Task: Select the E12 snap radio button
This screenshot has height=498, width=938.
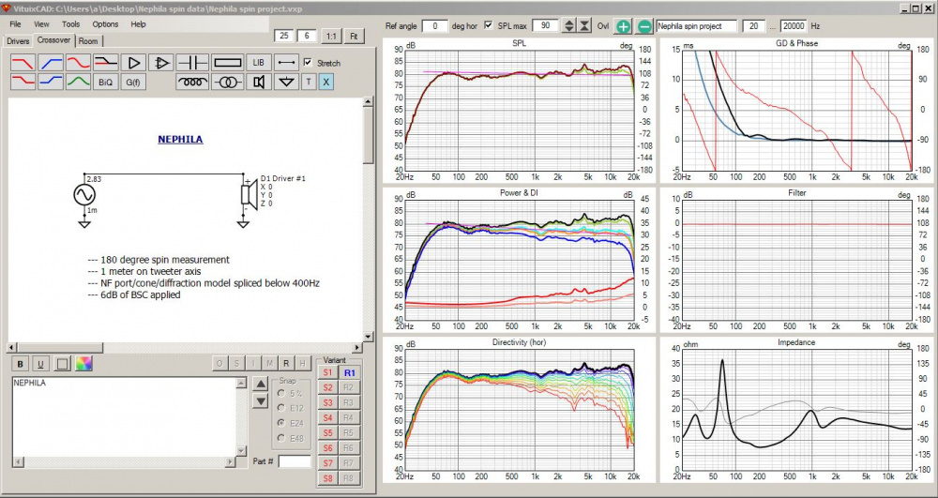Action: point(282,407)
